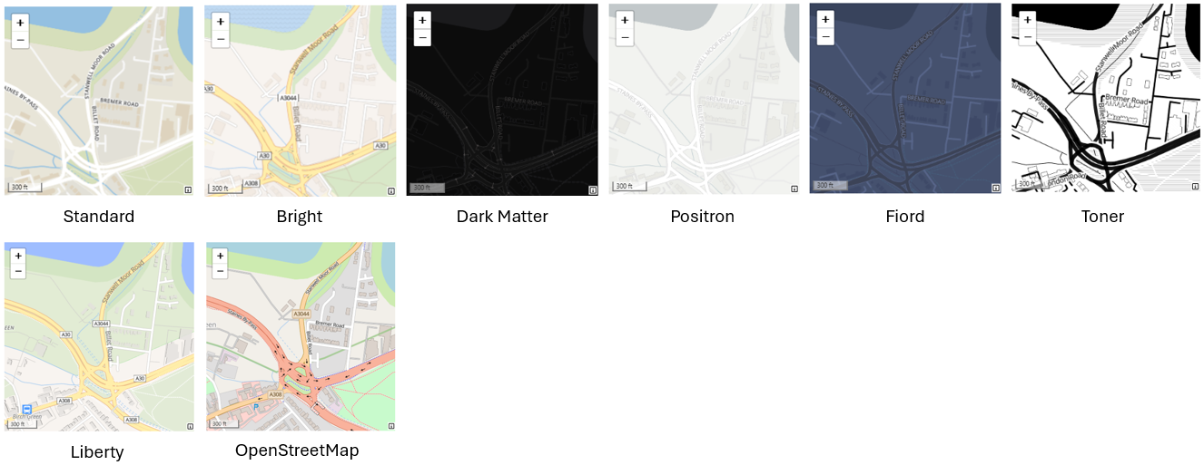Zoom out on the Liberty map
Image resolution: width=1204 pixels, height=465 pixels.
pyautogui.click(x=20, y=271)
